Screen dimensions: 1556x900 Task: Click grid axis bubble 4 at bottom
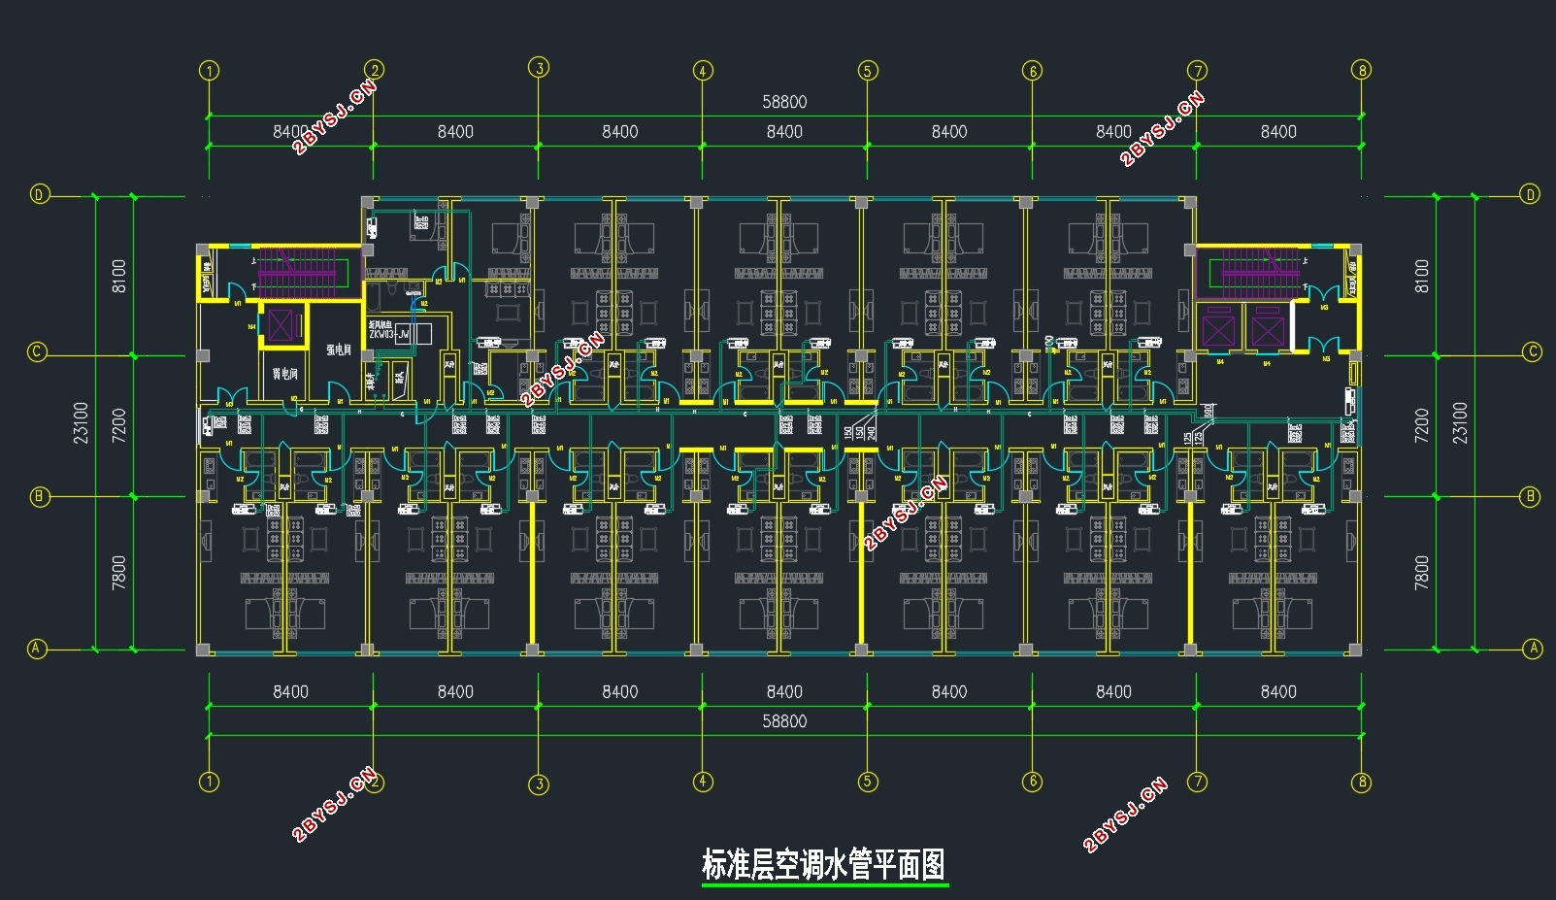pyautogui.click(x=703, y=782)
